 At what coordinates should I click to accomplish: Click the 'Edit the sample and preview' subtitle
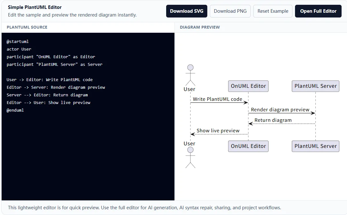click(x=72, y=15)
